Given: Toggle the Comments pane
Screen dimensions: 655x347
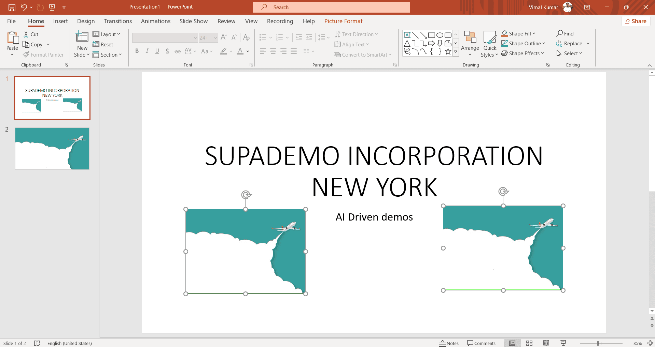Looking at the screenshot, I should 481,343.
